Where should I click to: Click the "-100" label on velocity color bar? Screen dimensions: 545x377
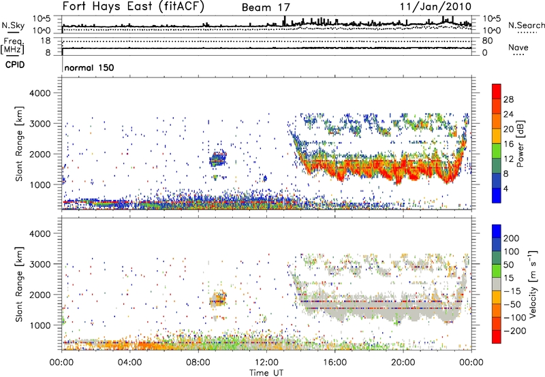tap(515, 318)
